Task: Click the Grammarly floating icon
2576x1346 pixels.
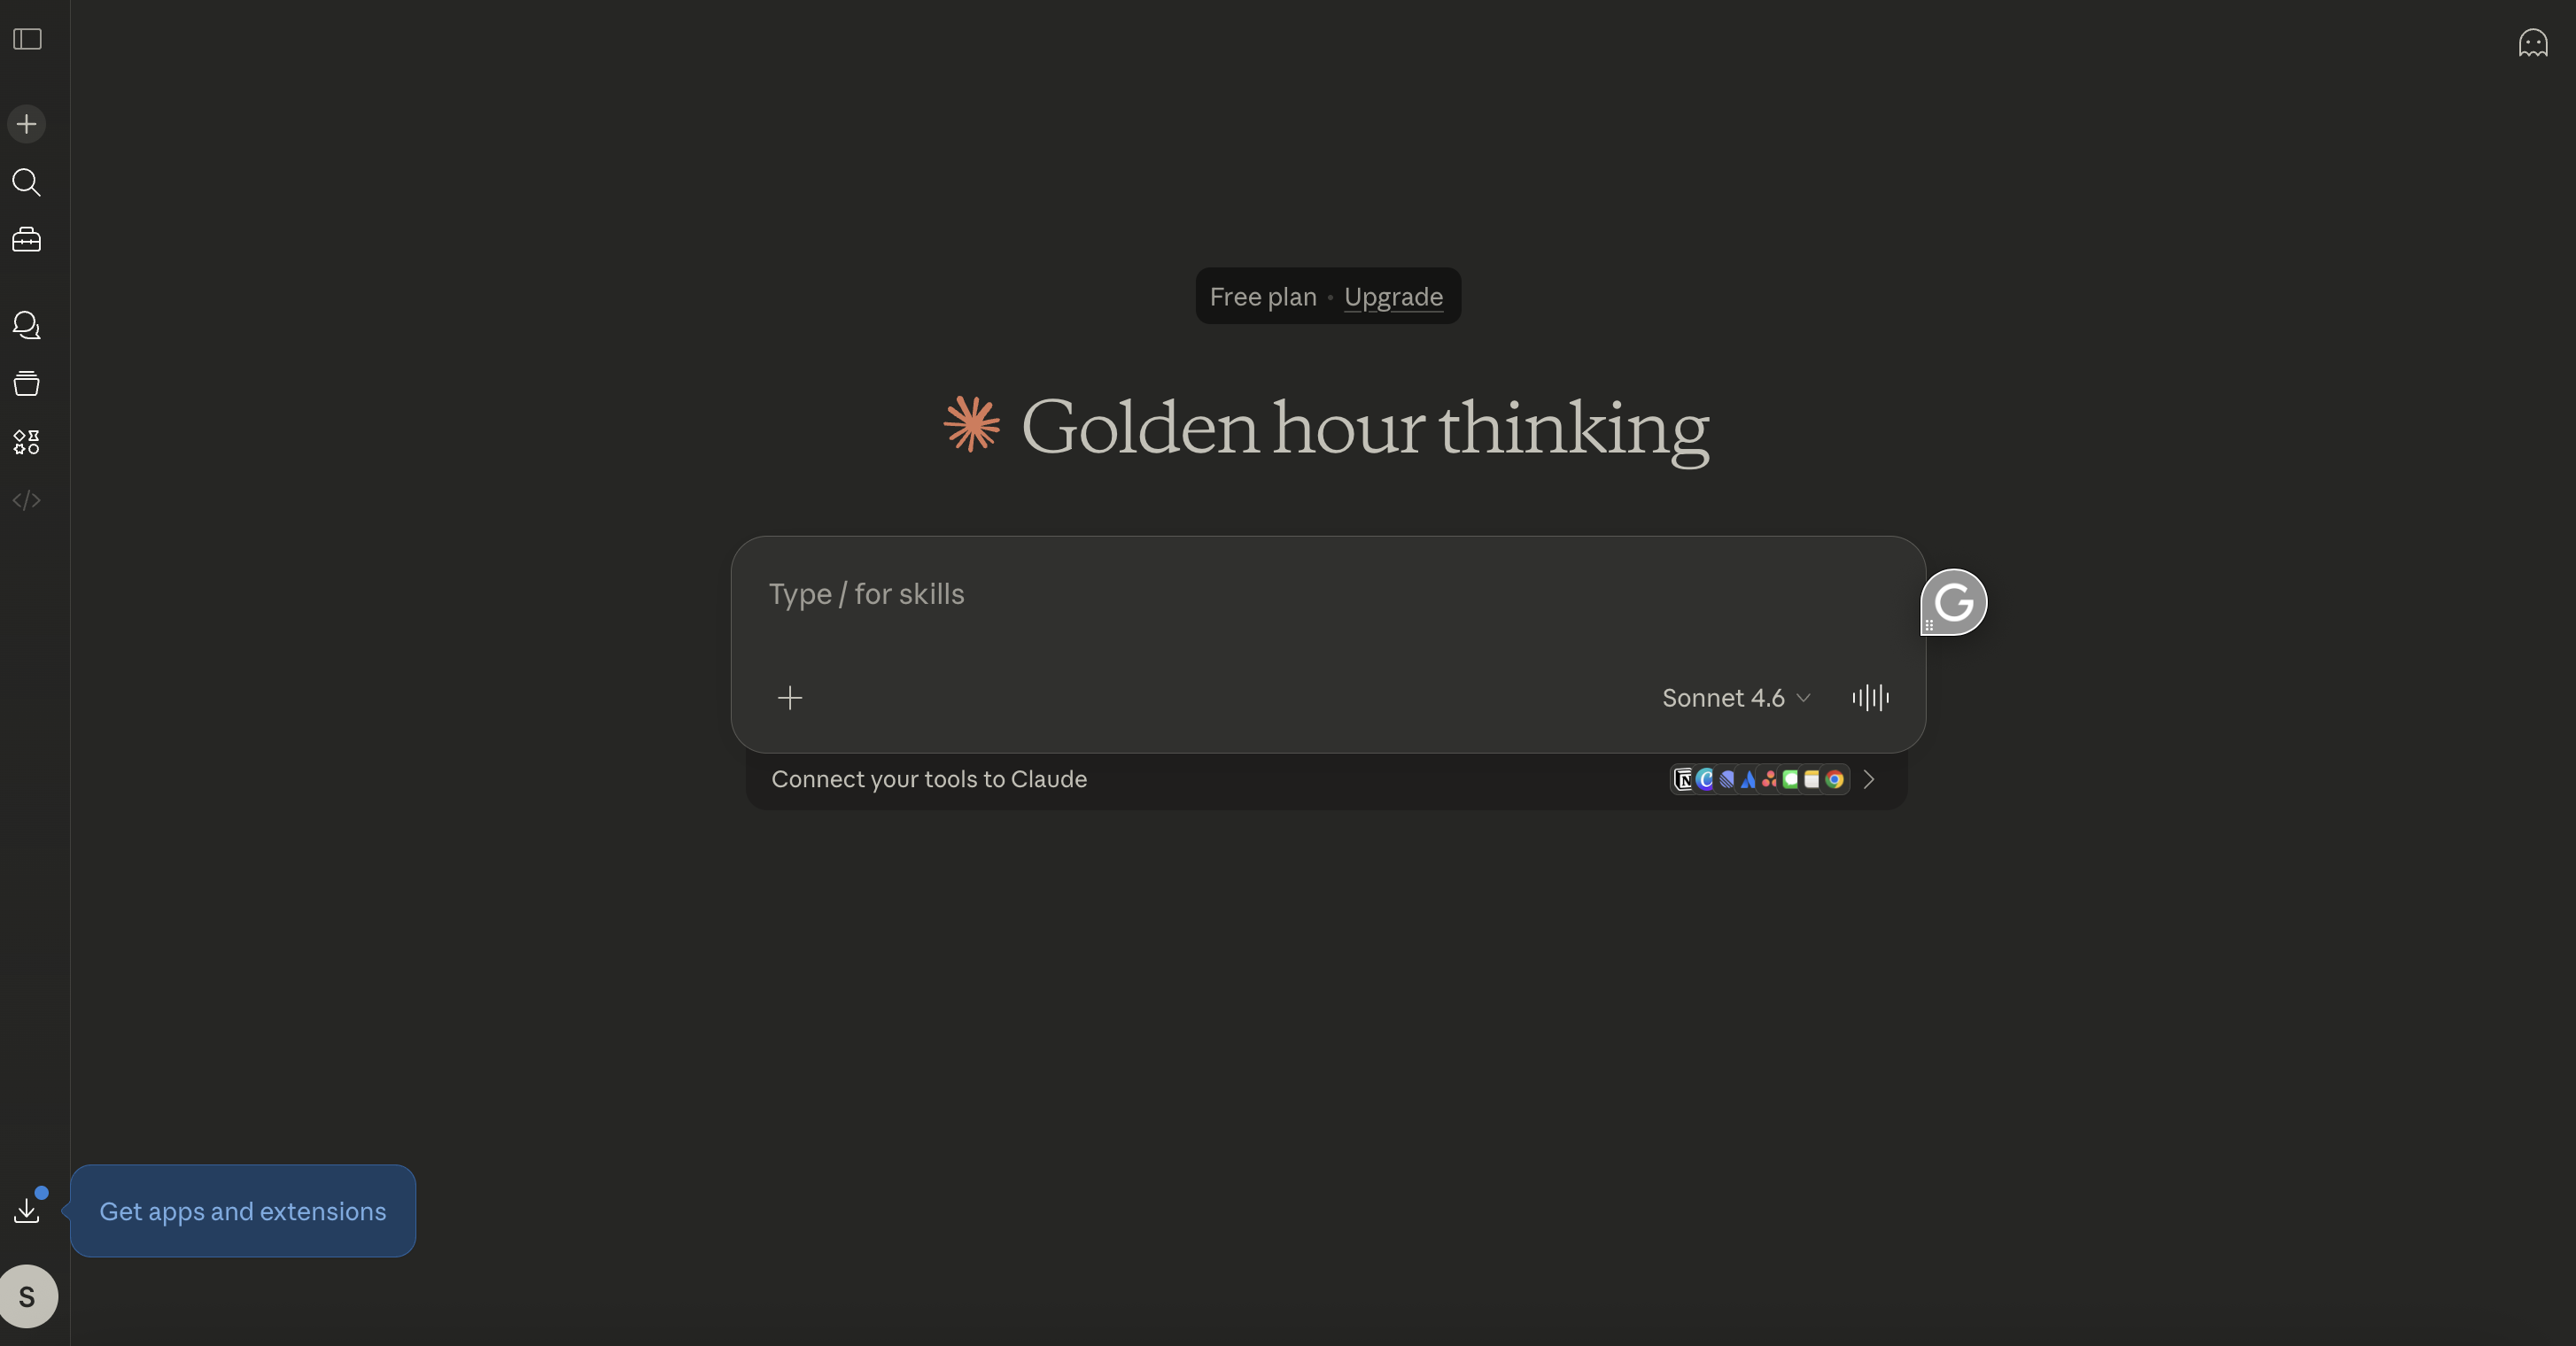Action: [x=1954, y=602]
